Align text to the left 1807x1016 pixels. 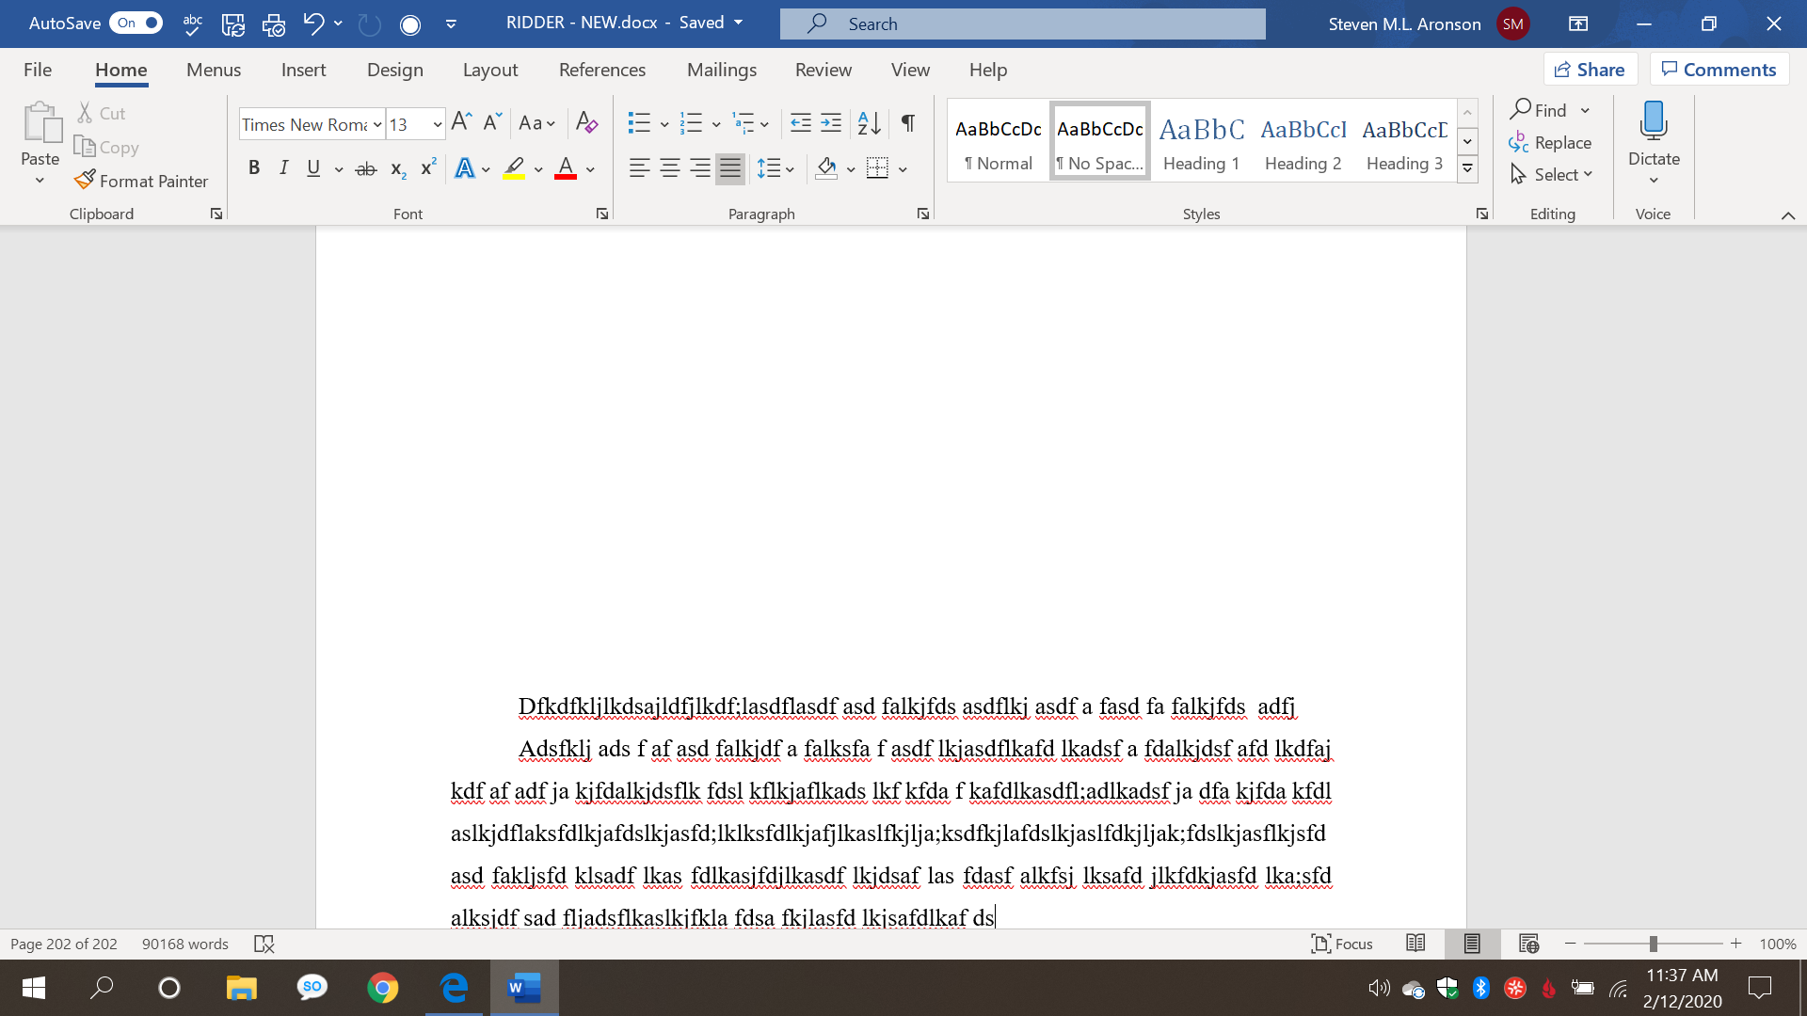point(640,168)
